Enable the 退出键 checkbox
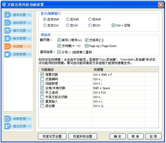This screenshot has height=143, width=166. [x=42, y=106]
